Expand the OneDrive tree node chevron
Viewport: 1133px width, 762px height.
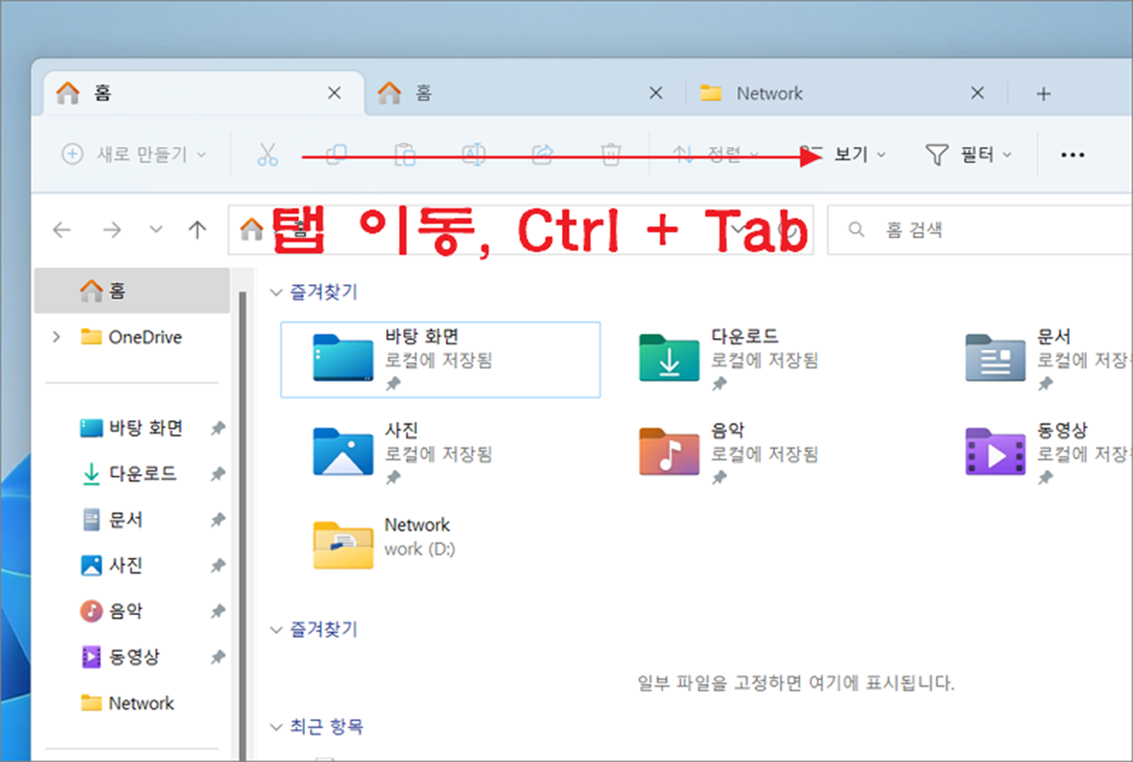(57, 337)
